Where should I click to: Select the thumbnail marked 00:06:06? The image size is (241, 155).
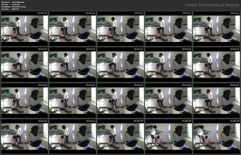click(x=120, y=137)
